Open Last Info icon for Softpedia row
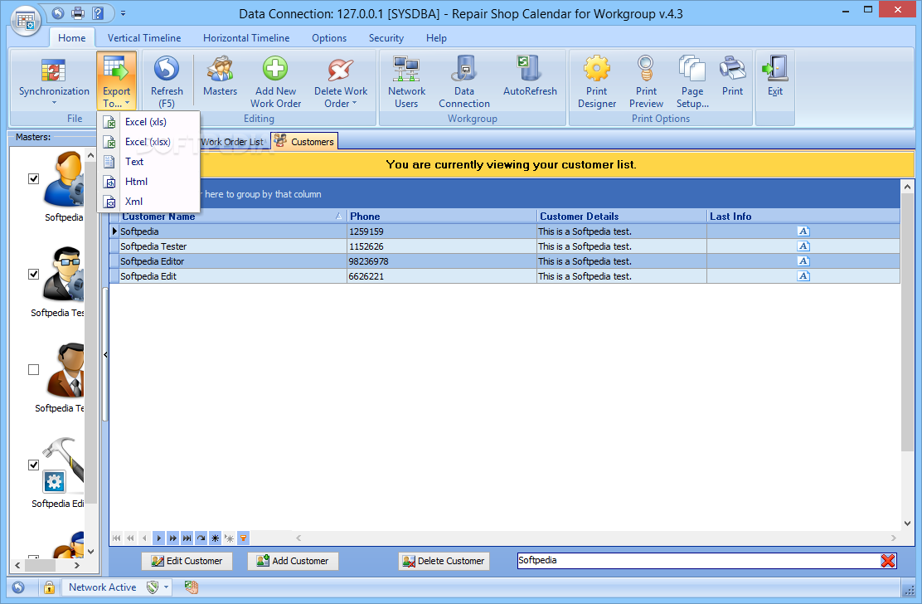This screenshot has width=922, height=604. click(803, 231)
